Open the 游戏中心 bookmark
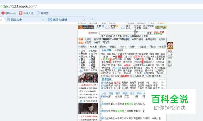 [9, 13]
